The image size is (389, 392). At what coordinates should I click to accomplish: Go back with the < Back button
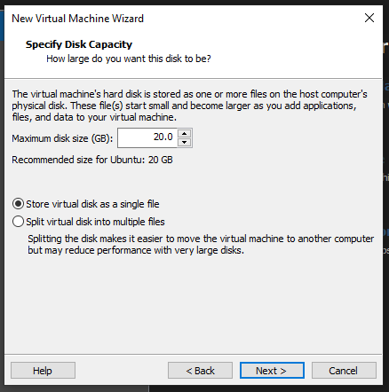point(200,370)
